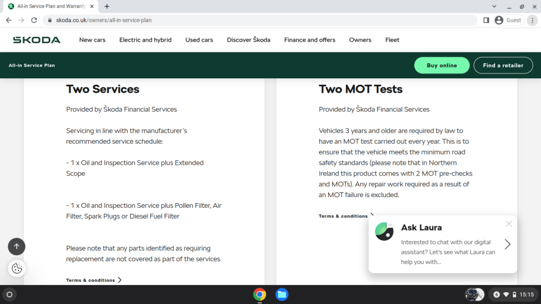Click the Find a retailer button
Viewport: 541px width, 304px height.
coord(503,65)
